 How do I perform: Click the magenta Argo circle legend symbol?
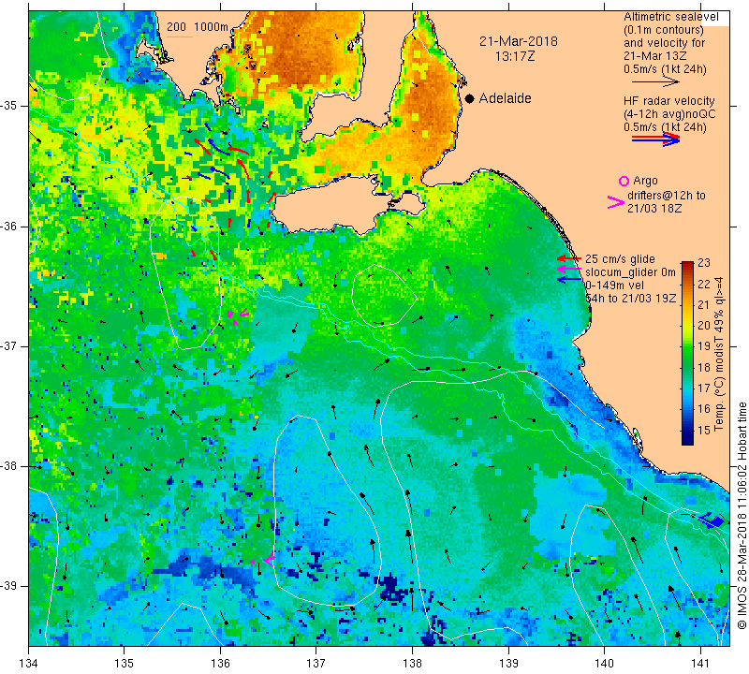click(624, 181)
